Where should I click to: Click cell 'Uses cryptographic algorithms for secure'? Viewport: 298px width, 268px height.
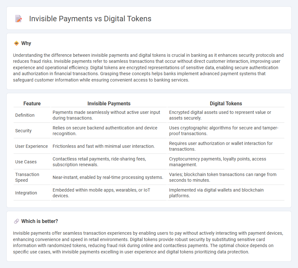pos(226,131)
